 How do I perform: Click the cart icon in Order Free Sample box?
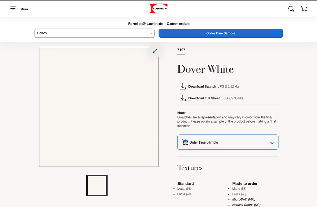coord(185,142)
